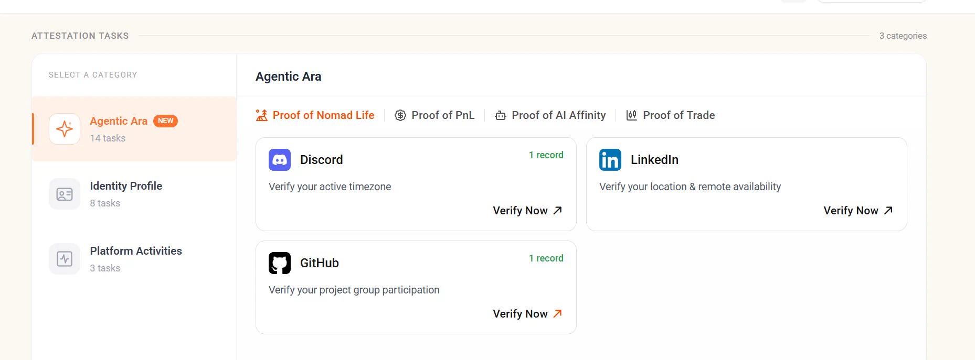Select the Agentic Ara category
This screenshot has height=360, width=975.
[x=134, y=129]
